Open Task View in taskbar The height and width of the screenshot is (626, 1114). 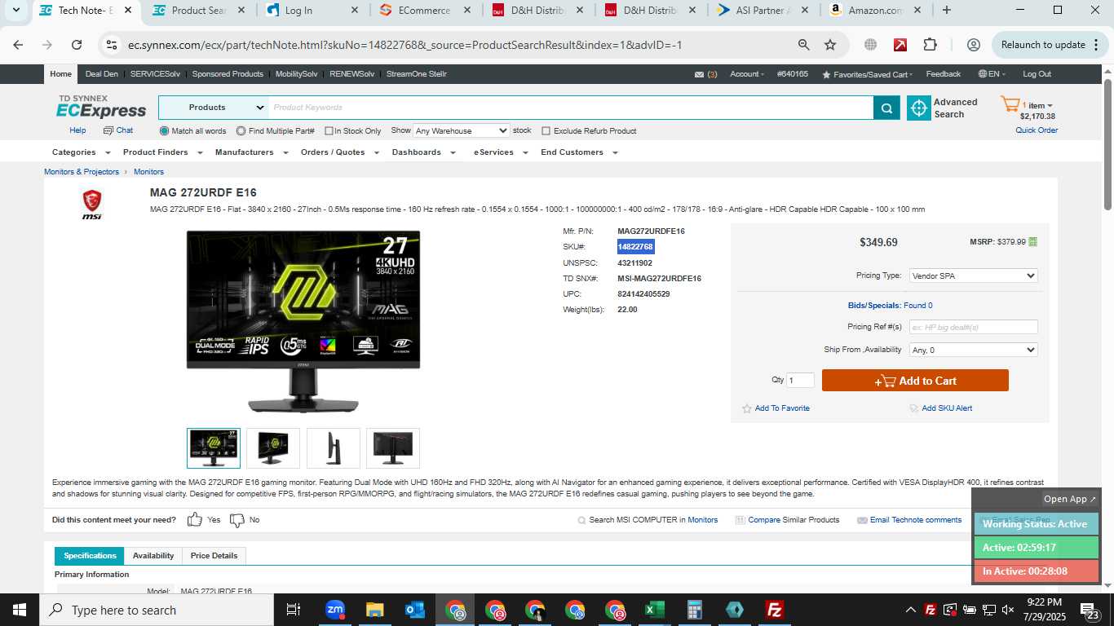point(294,610)
